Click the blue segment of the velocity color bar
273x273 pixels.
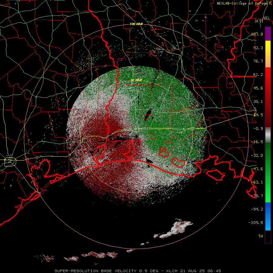click(x=268, y=216)
